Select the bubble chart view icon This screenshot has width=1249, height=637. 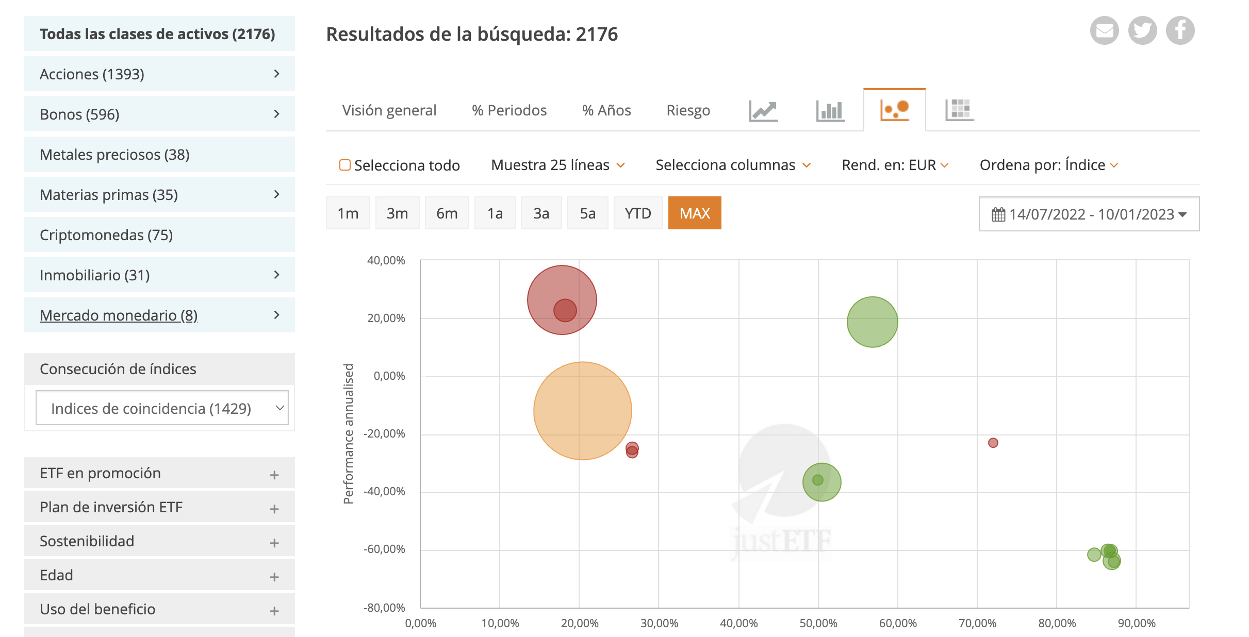pyautogui.click(x=894, y=110)
